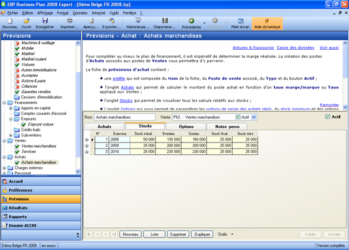Viewport: 349px width, 250px height.
Task: Open the Fichier menu
Action: tap(13, 13)
